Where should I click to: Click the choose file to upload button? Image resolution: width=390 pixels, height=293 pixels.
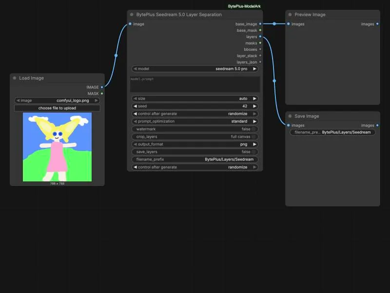pyautogui.click(x=57, y=108)
